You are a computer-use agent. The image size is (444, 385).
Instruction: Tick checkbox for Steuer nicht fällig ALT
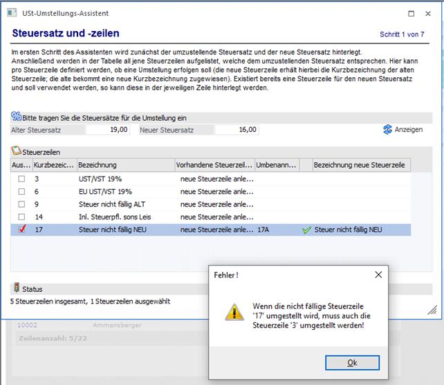[x=21, y=204]
